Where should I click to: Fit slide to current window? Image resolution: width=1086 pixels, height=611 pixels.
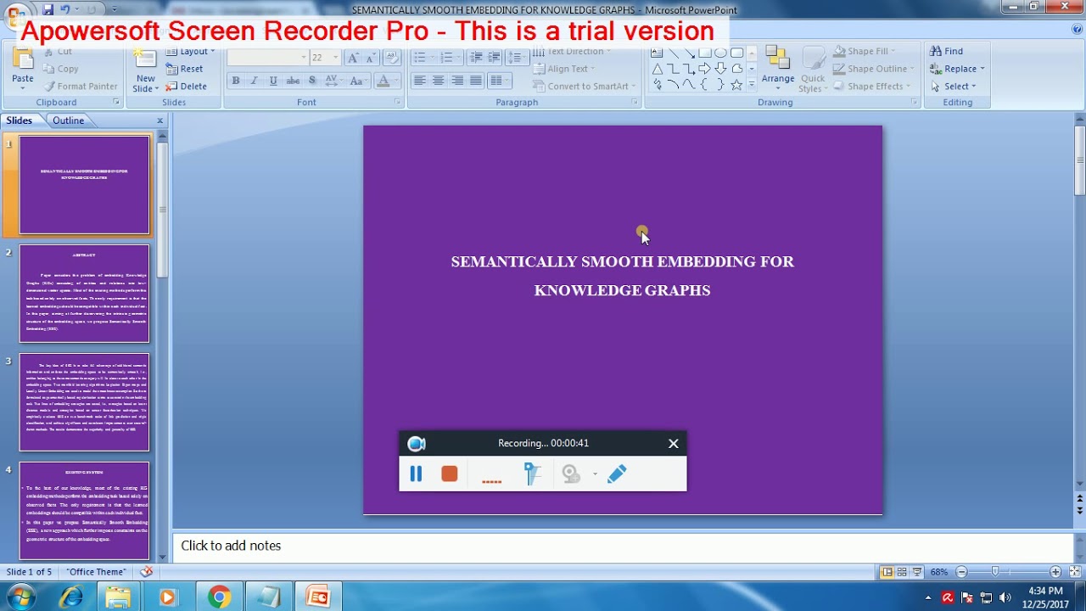[1075, 572]
